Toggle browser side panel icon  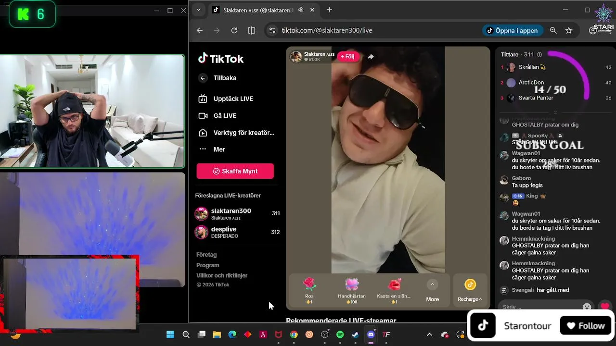tap(251, 30)
